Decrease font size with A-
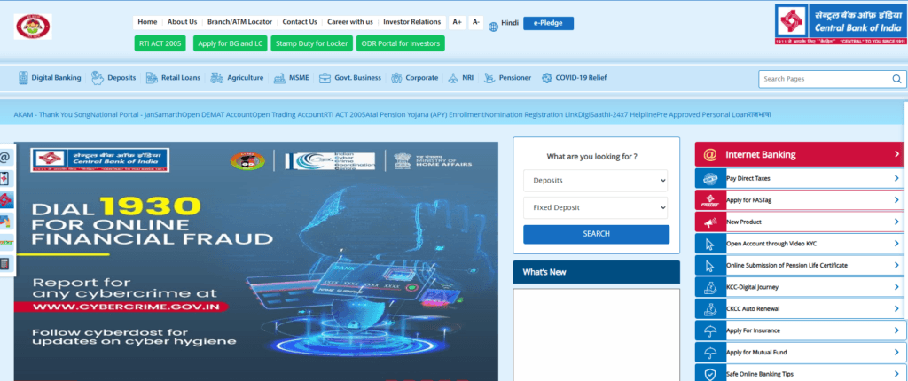Image resolution: width=908 pixels, height=381 pixels. (476, 22)
